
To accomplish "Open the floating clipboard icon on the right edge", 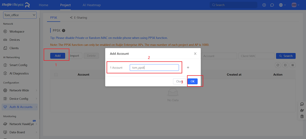I will click(302, 116).
